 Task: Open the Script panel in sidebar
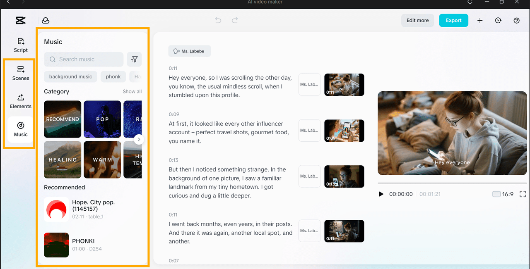point(21,45)
